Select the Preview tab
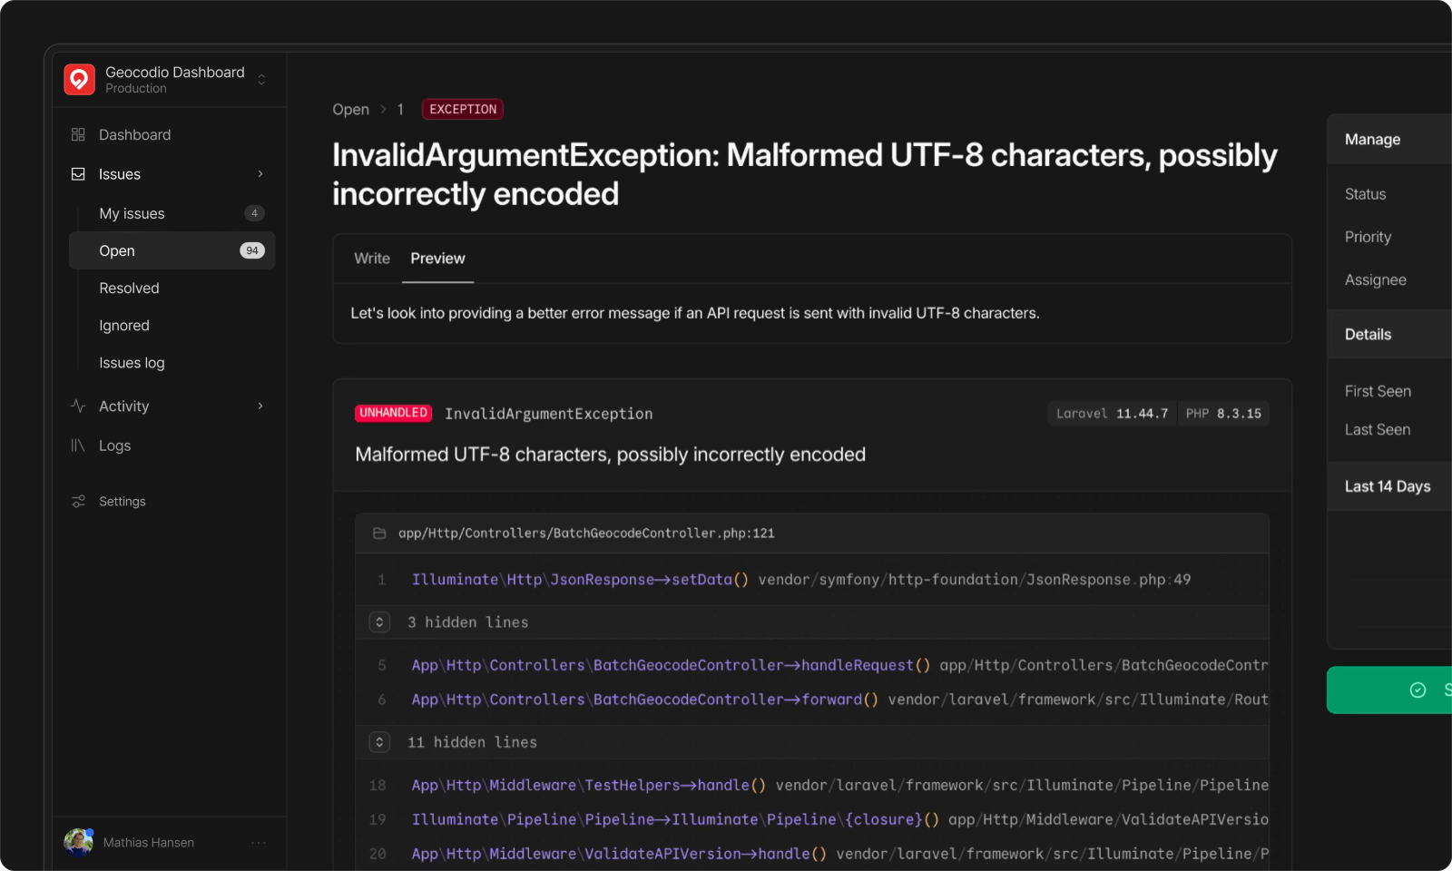The image size is (1452, 871). (x=437, y=259)
